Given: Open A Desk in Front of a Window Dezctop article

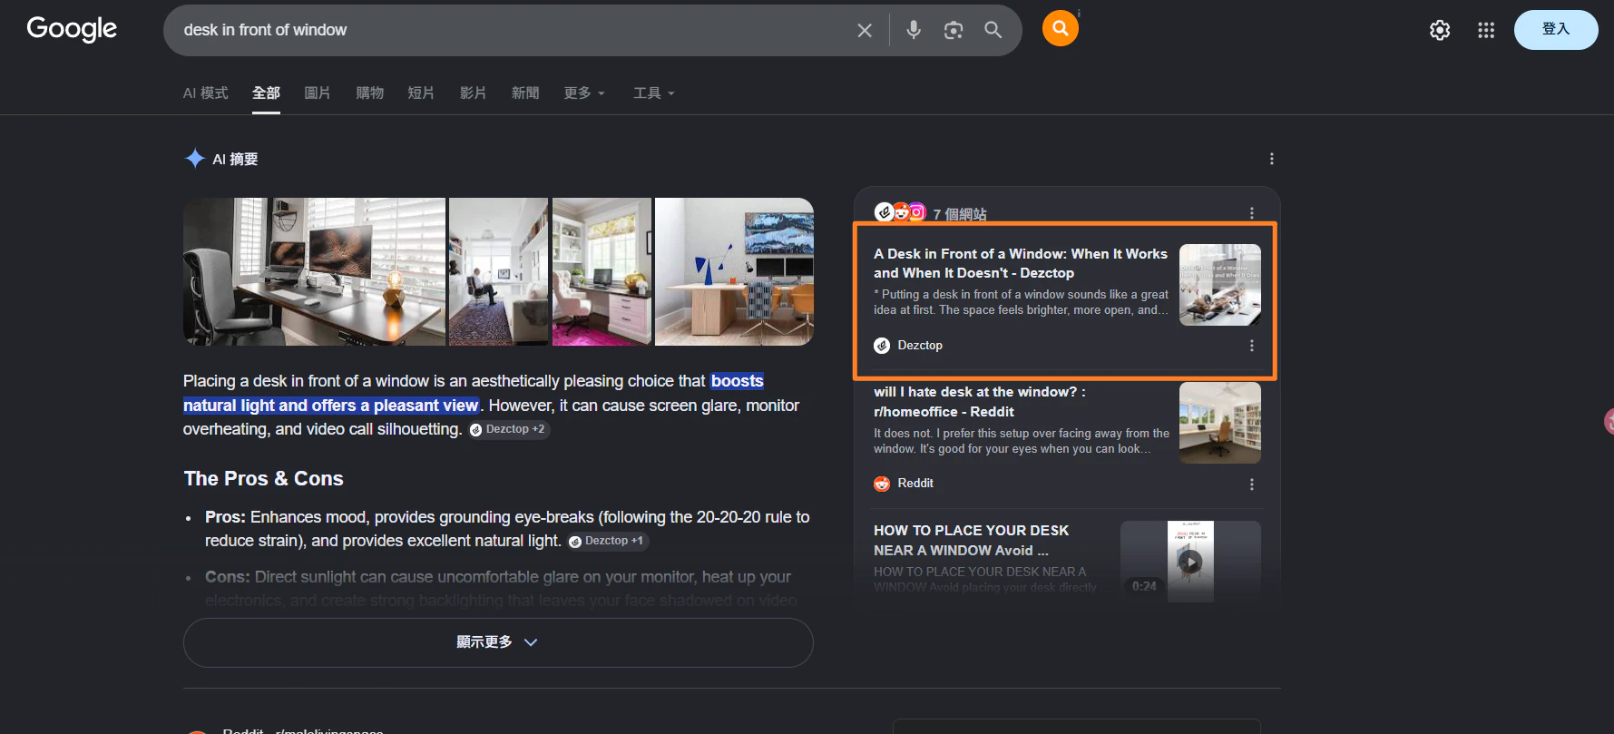Looking at the screenshot, I should (x=1021, y=263).
